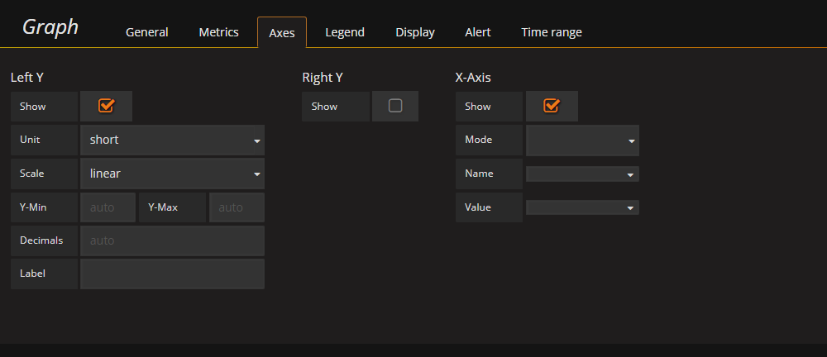The width and height of the screenshot is (827, 357).
Task: Click the Y-Min input field
Action: click(108, 207)
